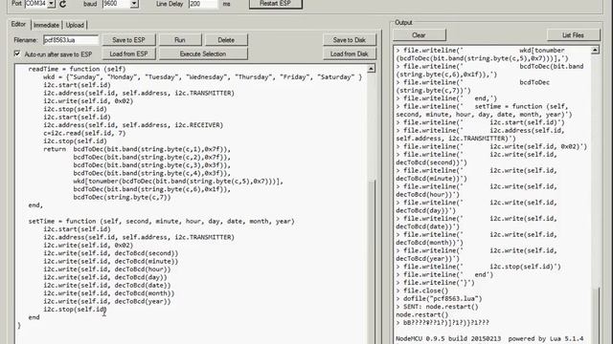Switch to the Editor tab
This screenshot has width=613, height=344.
18,24
